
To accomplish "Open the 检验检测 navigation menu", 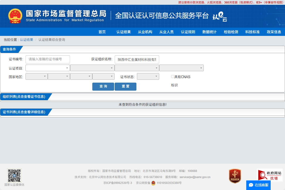I will point(231,32).
